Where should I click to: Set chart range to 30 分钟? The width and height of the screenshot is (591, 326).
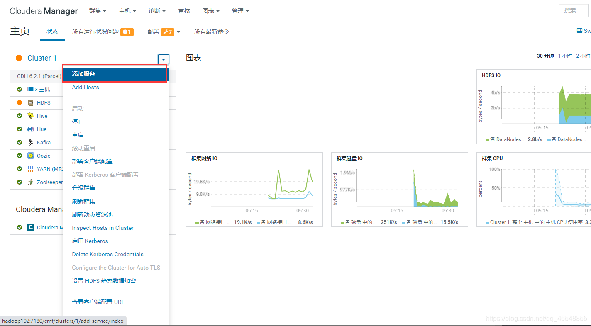[545, 56]
